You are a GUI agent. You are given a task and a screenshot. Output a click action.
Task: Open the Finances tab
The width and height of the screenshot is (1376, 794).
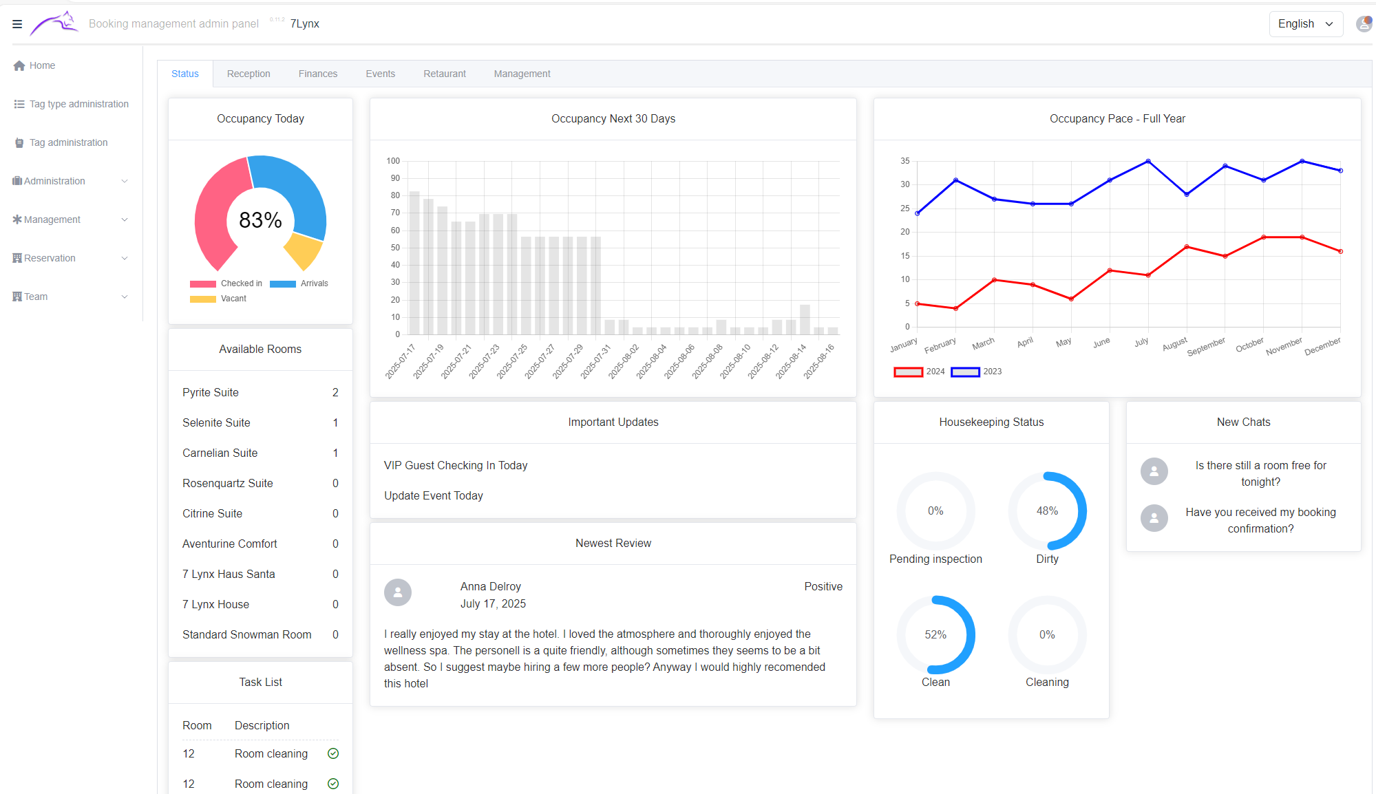click(317, 74)
